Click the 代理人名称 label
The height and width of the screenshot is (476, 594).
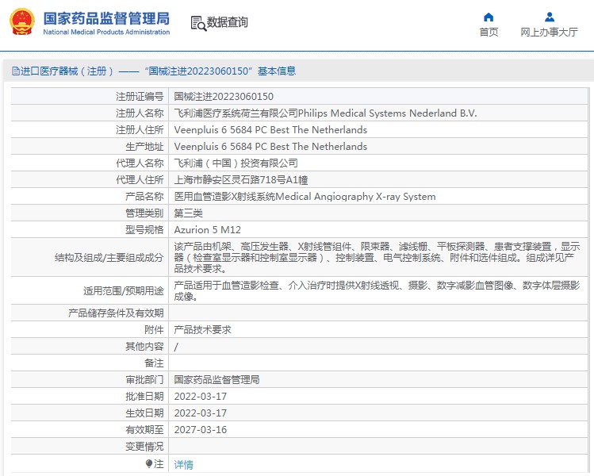140,163
